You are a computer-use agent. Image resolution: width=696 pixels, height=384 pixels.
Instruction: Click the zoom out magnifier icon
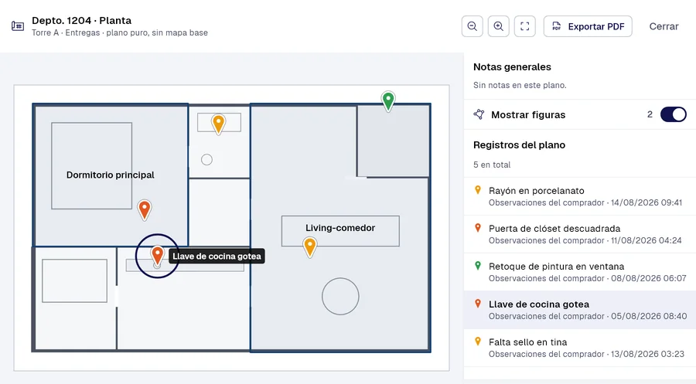tap(472, 26)
